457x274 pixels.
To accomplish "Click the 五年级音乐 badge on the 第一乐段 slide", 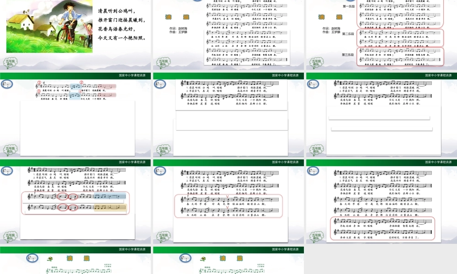I will coord(317,63).
